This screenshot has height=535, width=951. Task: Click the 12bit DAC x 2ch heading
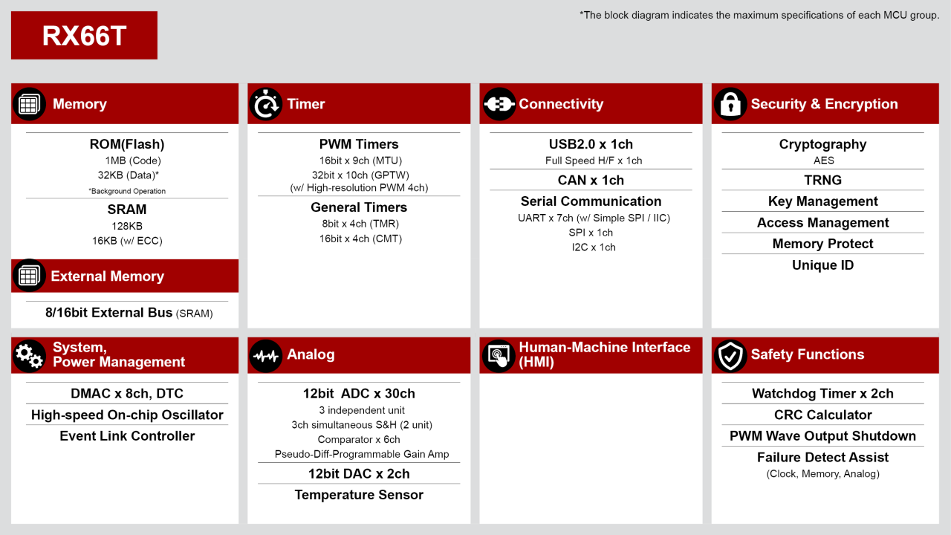click(359, 474)
